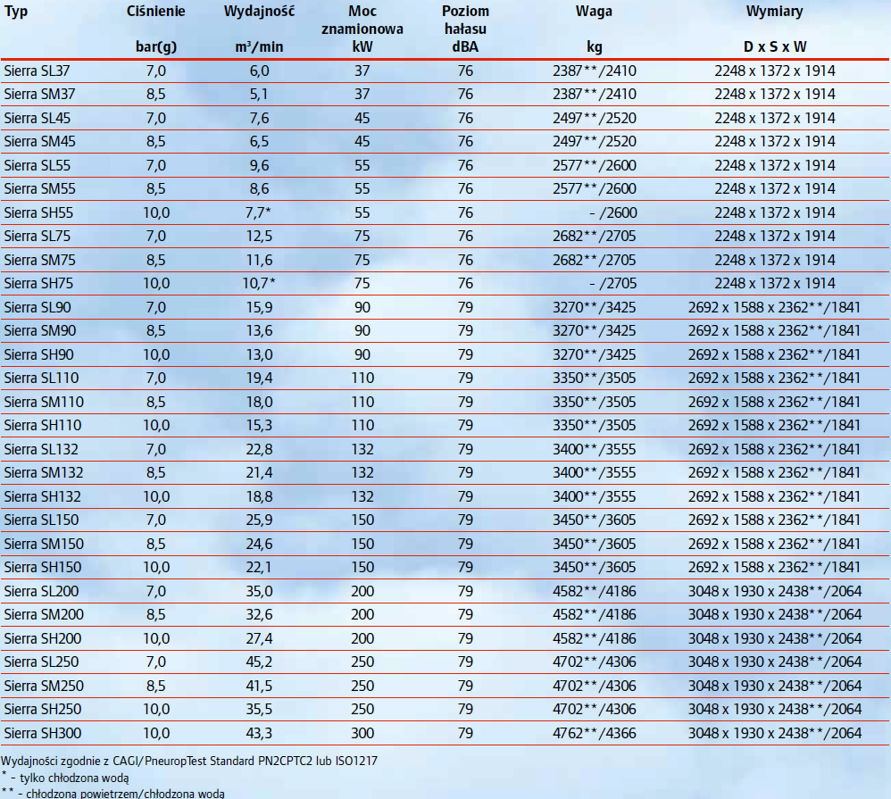Select the flow value '6,0' for Sierra SL37

pos(259,71)
